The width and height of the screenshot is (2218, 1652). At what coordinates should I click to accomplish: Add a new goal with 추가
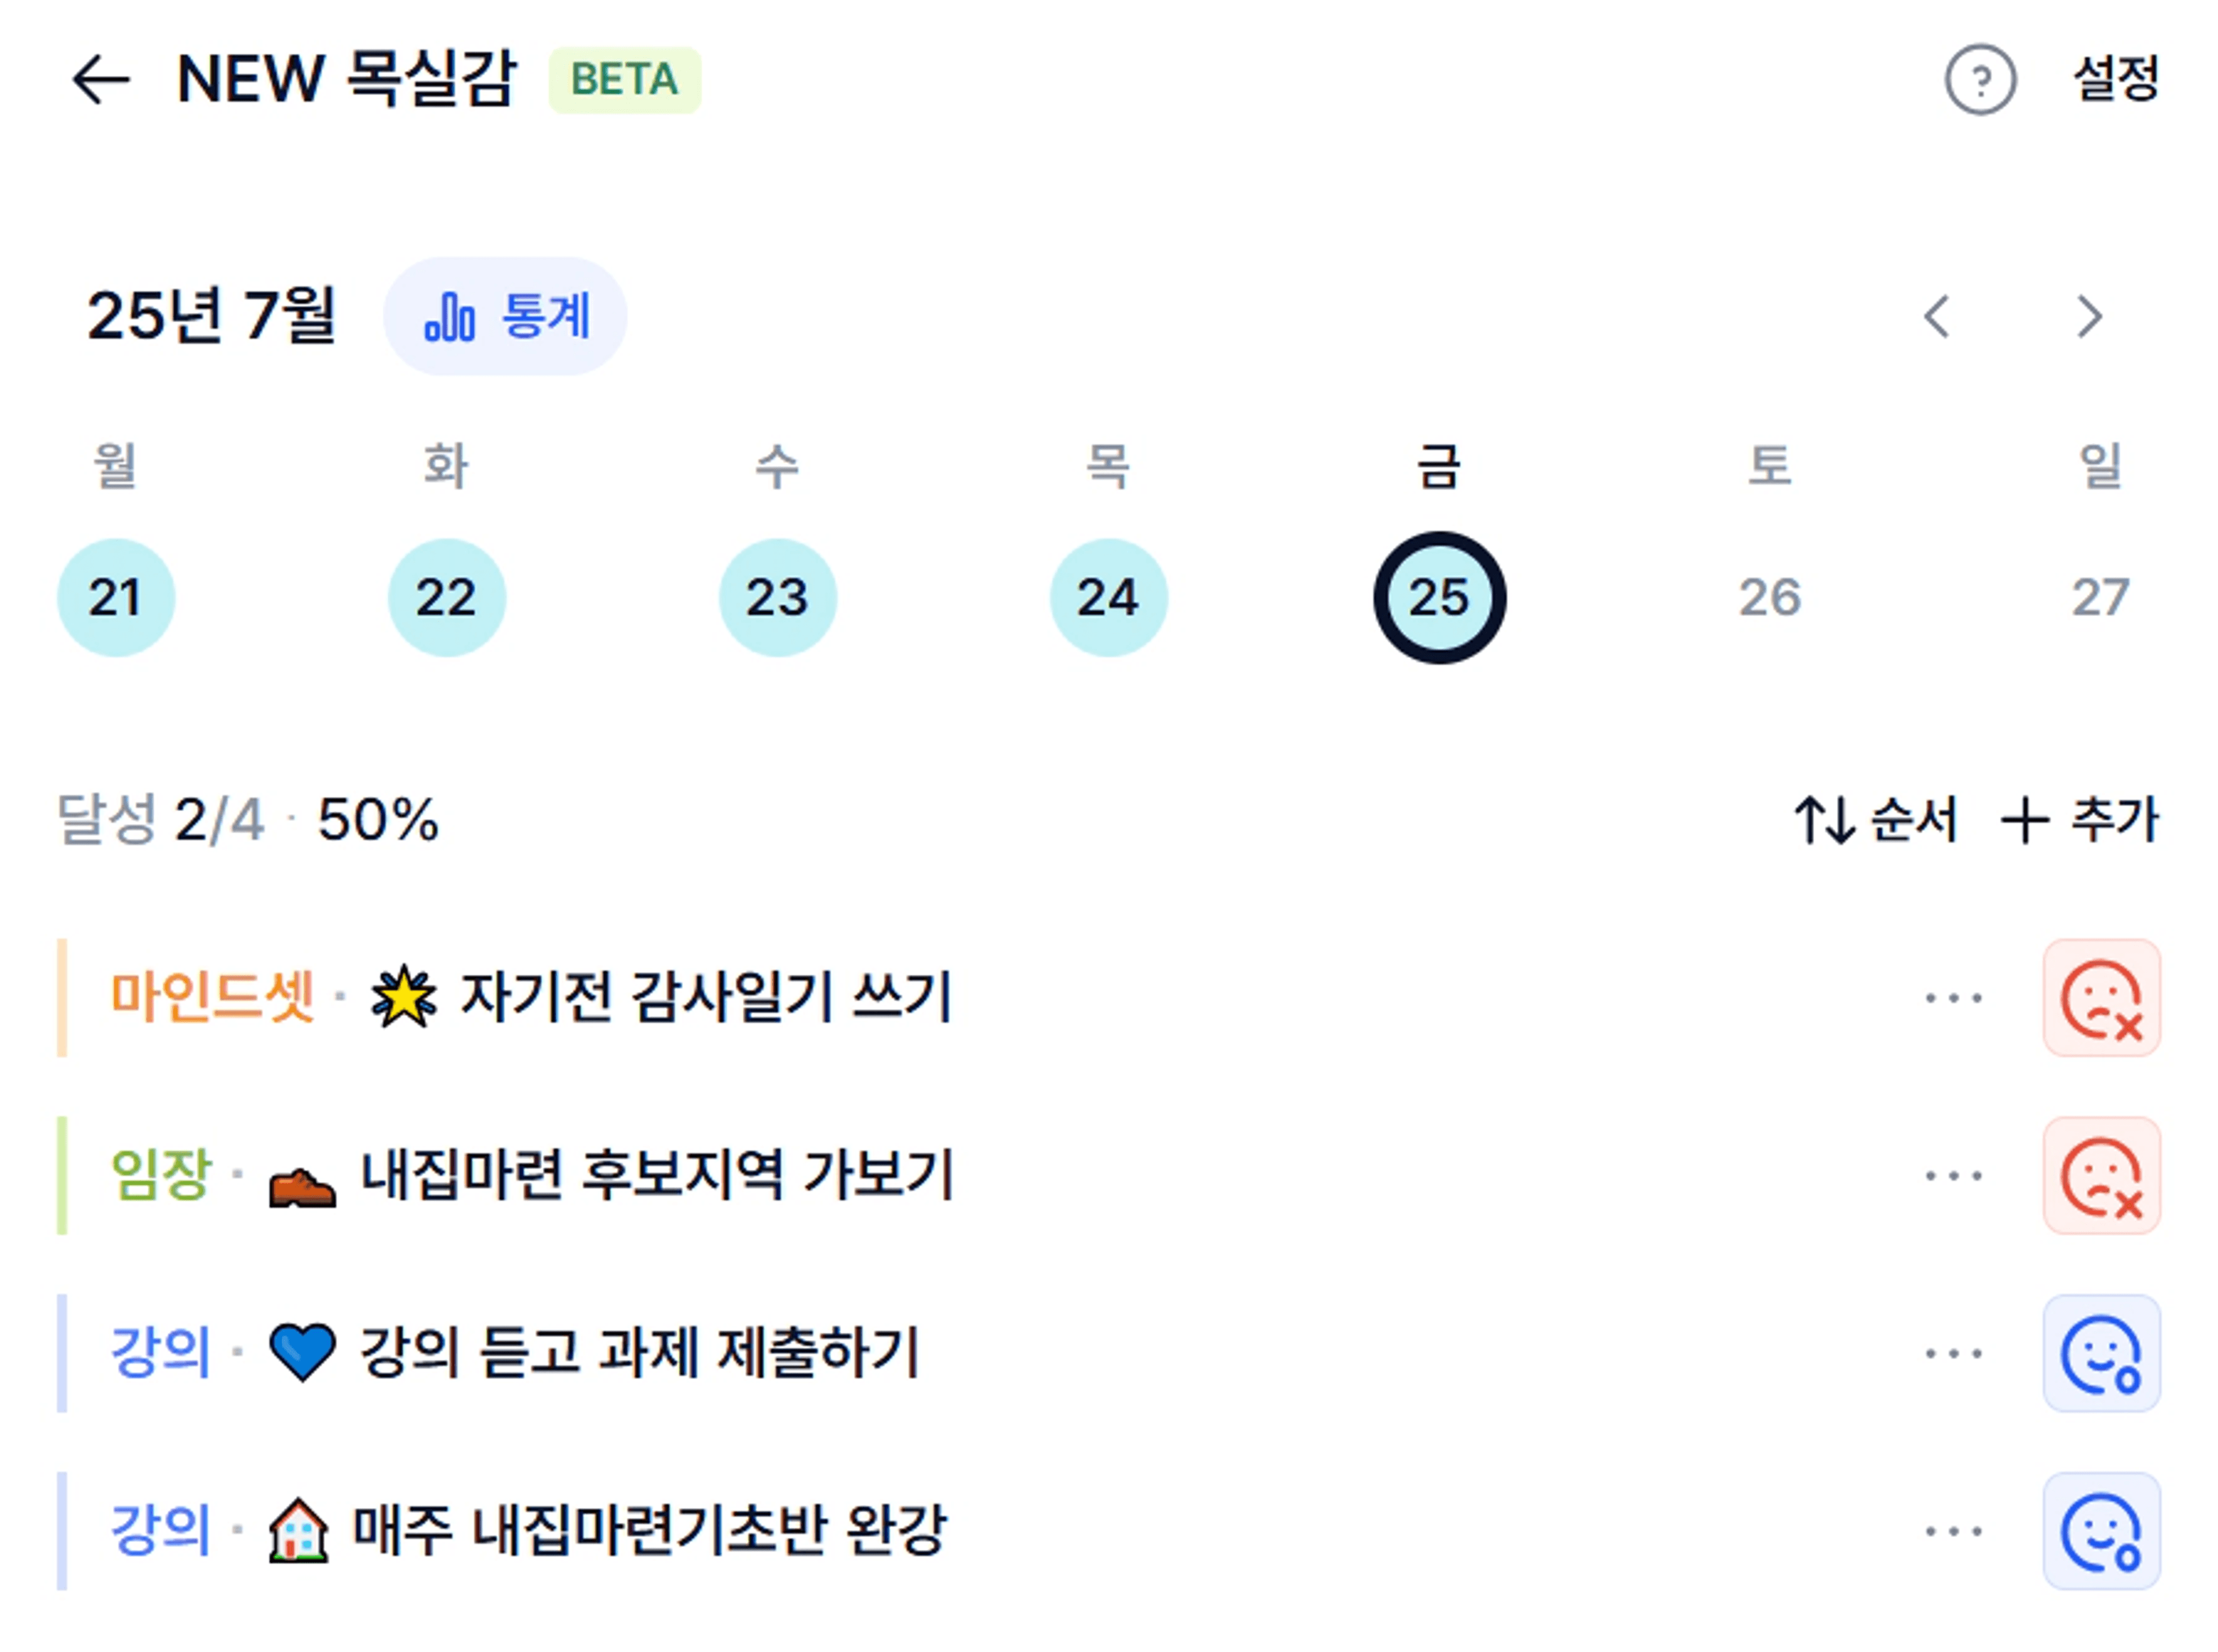coord(2080,820)
